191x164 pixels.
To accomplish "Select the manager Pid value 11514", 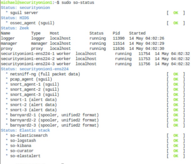I will coord(119,43).
